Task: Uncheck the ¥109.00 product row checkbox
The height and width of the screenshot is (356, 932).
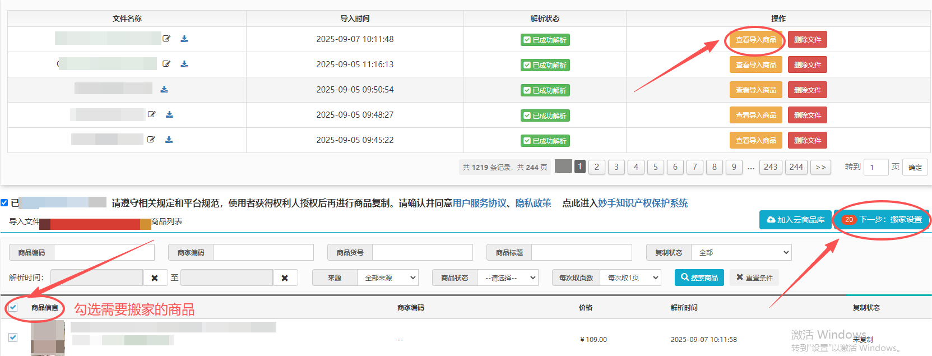Action: [x=13, y=337]
